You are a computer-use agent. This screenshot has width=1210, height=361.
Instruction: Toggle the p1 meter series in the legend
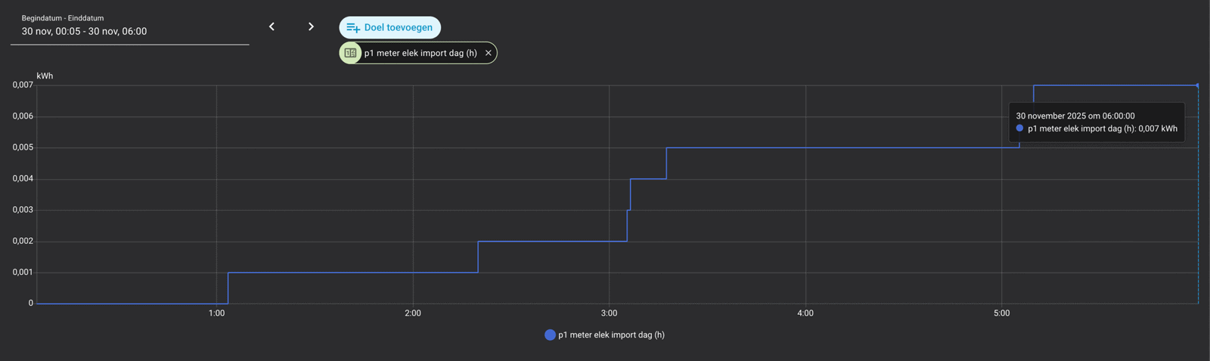611,335
